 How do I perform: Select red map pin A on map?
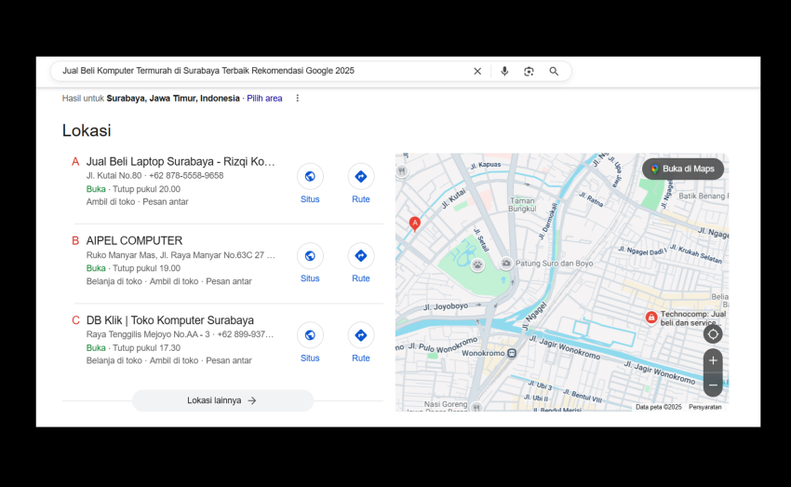click(415, 223)
